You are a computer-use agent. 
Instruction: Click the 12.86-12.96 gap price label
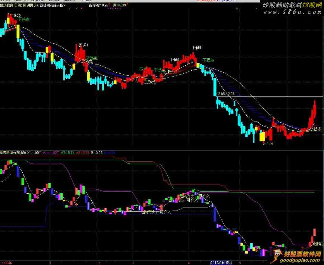click(225, 94)
